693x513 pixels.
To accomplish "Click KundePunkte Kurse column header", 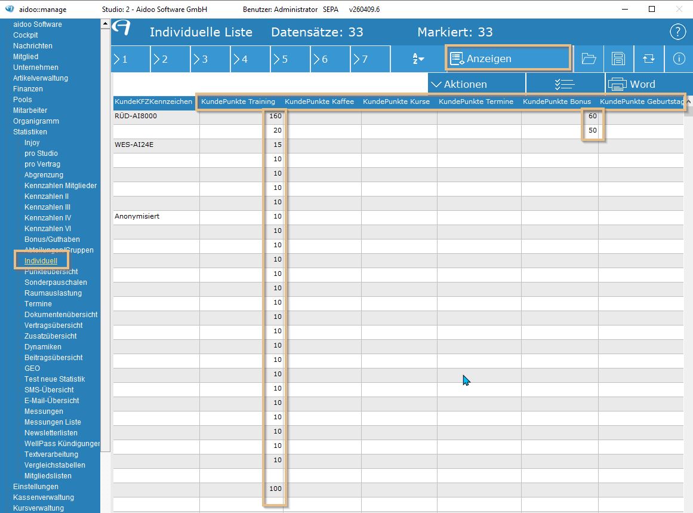I will click(x=396, y=102).
